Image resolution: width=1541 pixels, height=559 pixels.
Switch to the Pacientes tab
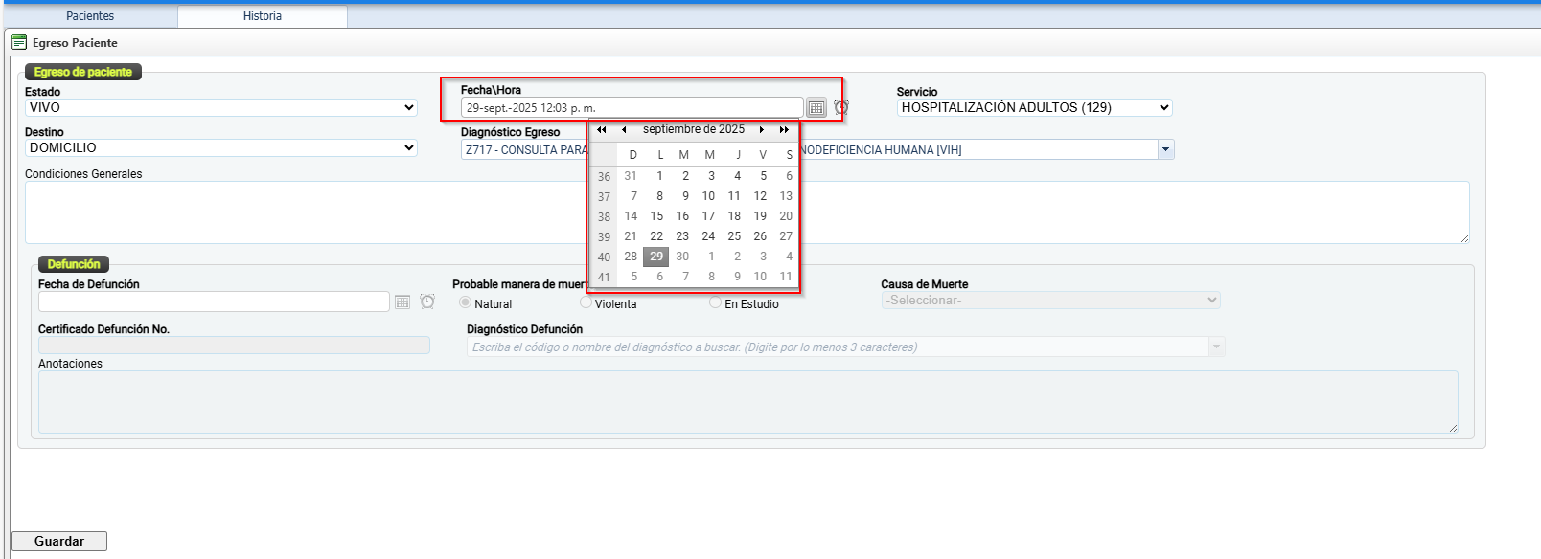tap(90, 16)
